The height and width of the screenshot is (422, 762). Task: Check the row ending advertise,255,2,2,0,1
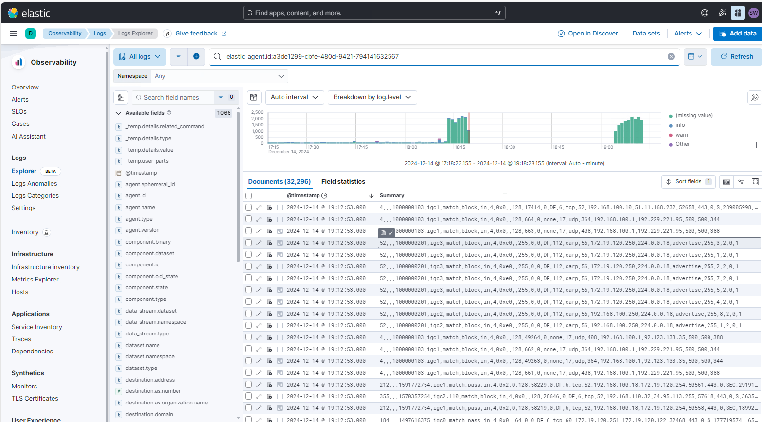[x=248, y=266]
